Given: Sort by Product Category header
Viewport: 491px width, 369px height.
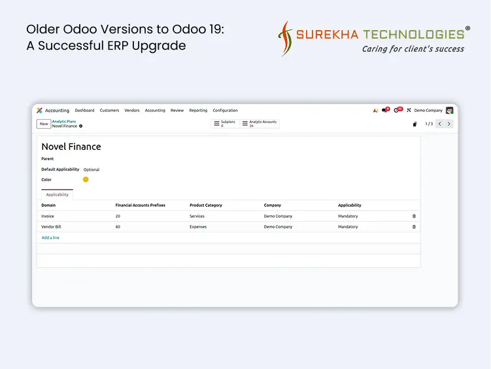Looking at the screenshot, I should [x=206, y=205].
